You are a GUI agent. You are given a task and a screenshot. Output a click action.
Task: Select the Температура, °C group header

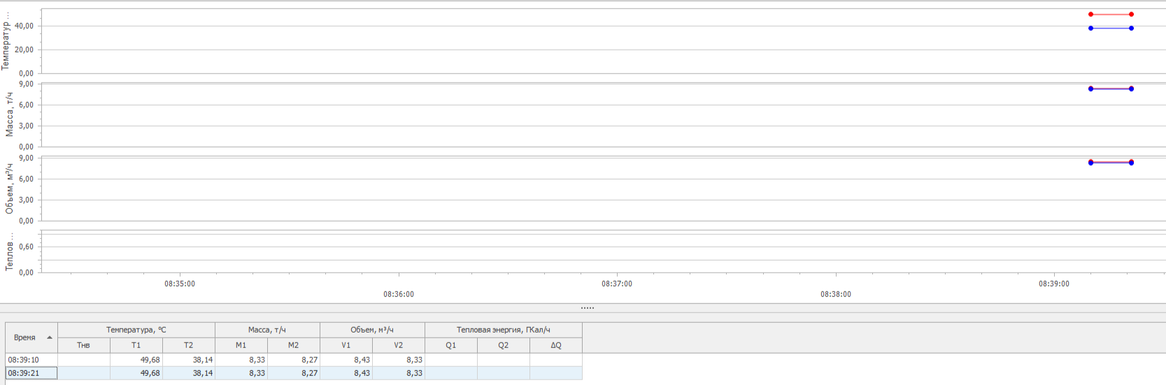[x=136, y=330]
